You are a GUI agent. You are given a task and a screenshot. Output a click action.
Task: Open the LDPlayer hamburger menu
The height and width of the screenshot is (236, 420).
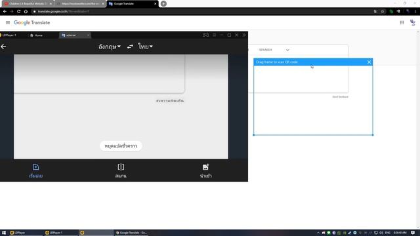point(215,35)
